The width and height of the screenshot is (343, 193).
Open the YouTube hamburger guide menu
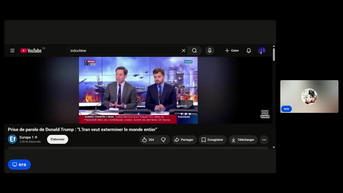pos(12,50)
